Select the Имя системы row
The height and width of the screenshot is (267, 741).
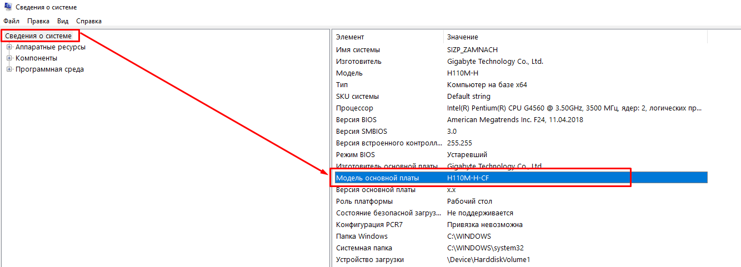[x=520, y=50]
